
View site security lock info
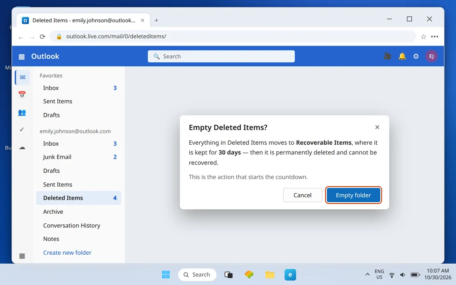pyautogui.click(x=59, y=37)
